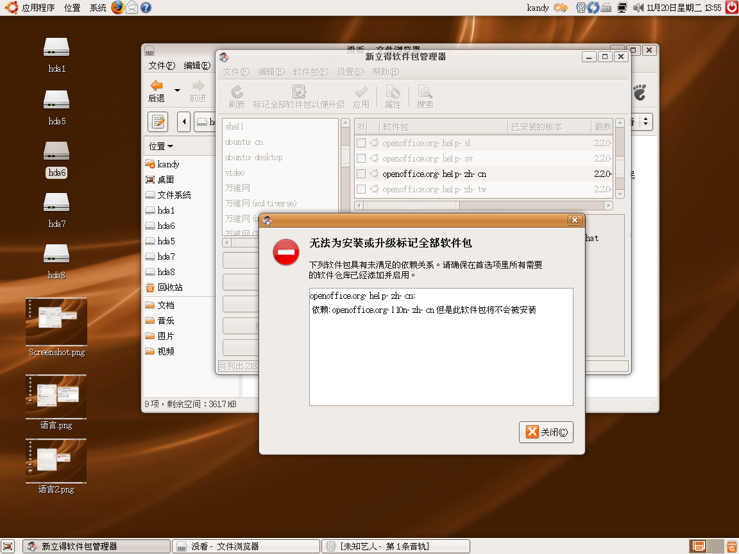
Task: Open the 位置 sidebar dropdown
Action: [161, 146]
